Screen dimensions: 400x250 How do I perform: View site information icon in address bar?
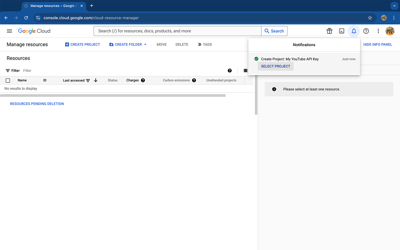tap(38, 18)
